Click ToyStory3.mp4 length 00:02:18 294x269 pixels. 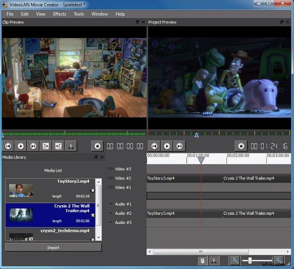coord(83,196)
